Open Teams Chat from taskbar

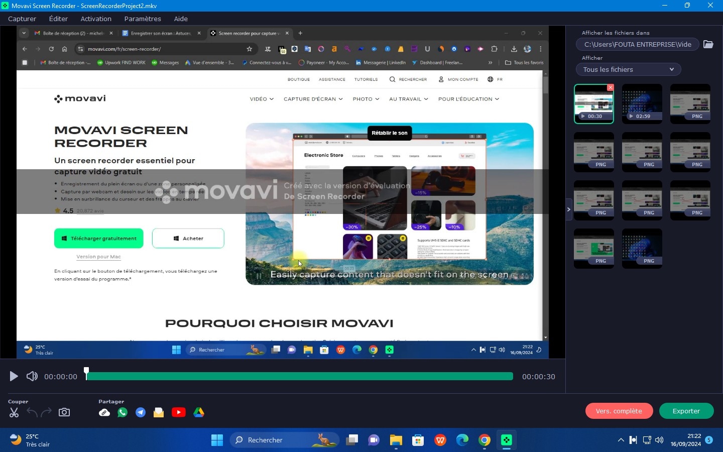374,440
